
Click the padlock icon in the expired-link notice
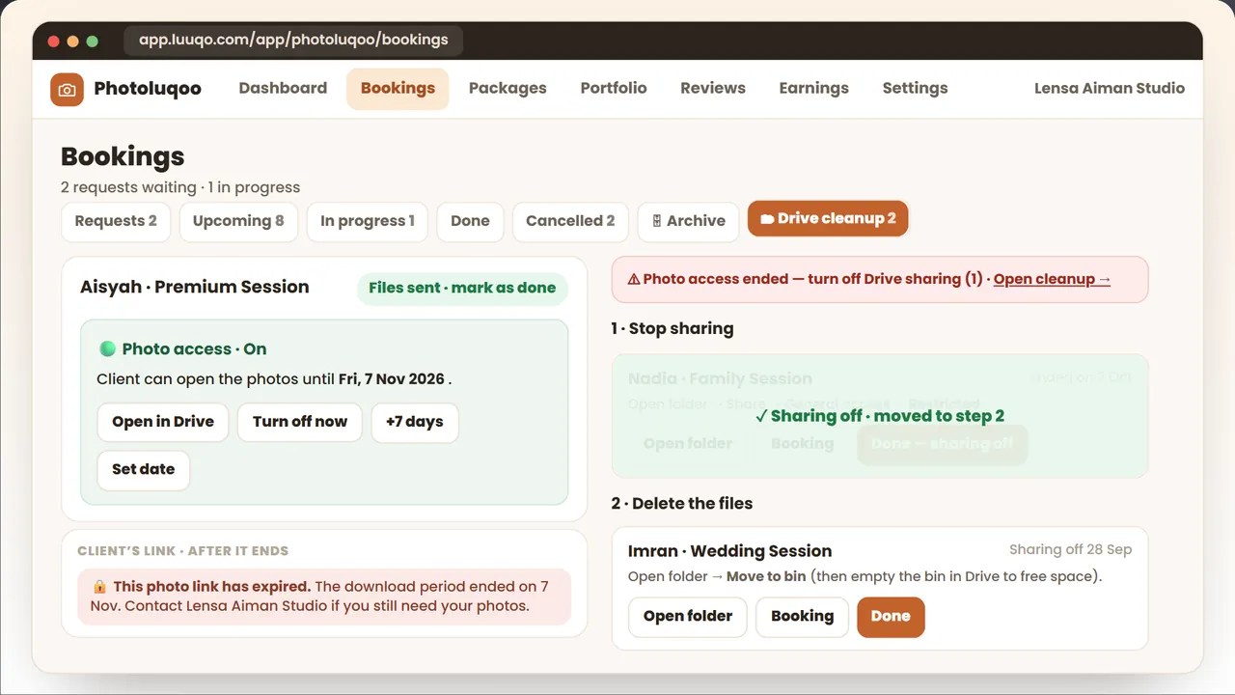[x=100, y=587]
